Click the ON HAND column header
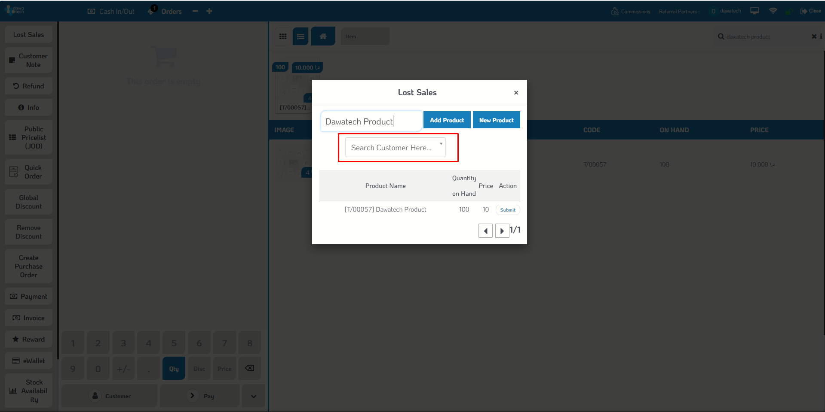Image resolution: width=825 pixels, height=412 pixels. coord(674,130)
